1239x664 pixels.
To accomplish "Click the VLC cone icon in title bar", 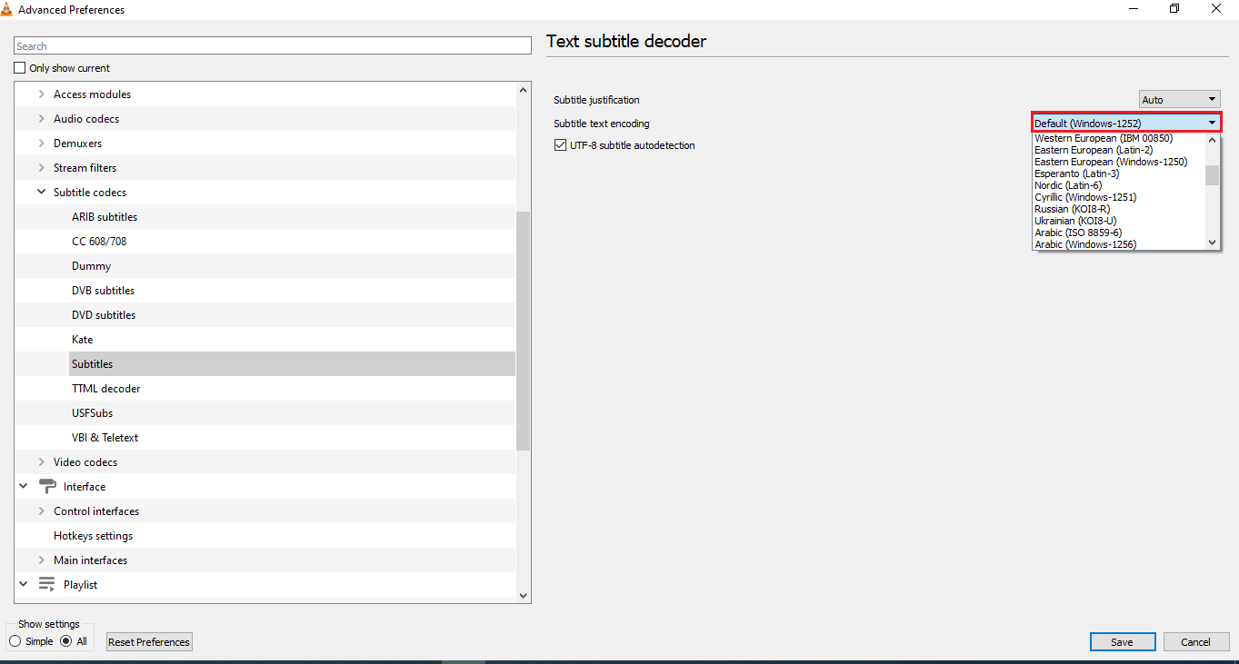I will 8,10.
